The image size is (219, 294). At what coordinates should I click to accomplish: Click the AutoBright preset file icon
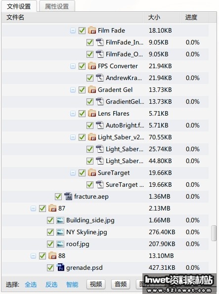(x=100, y=125)
